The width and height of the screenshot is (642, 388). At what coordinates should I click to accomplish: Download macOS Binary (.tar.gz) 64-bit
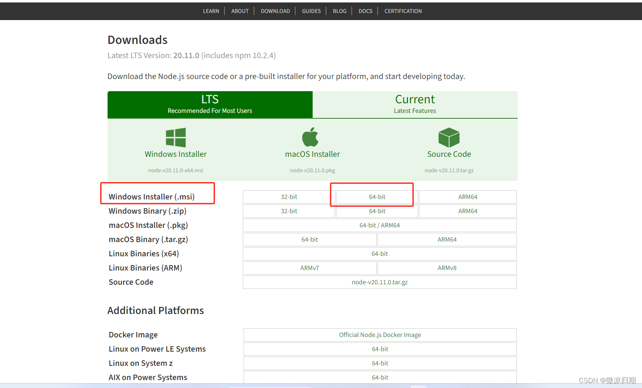coord(310,240)
